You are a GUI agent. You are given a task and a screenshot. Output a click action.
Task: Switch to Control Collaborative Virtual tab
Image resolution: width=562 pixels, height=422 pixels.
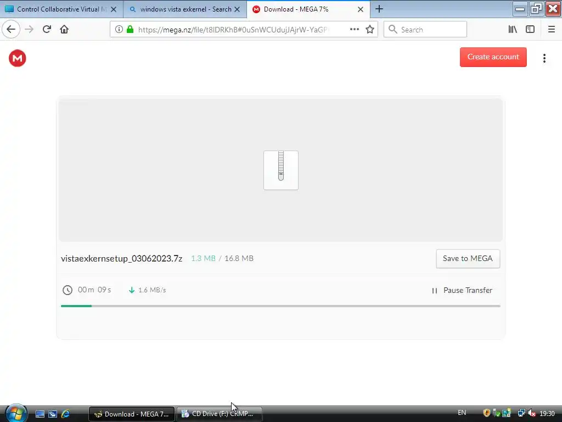[x=61, y=9]
